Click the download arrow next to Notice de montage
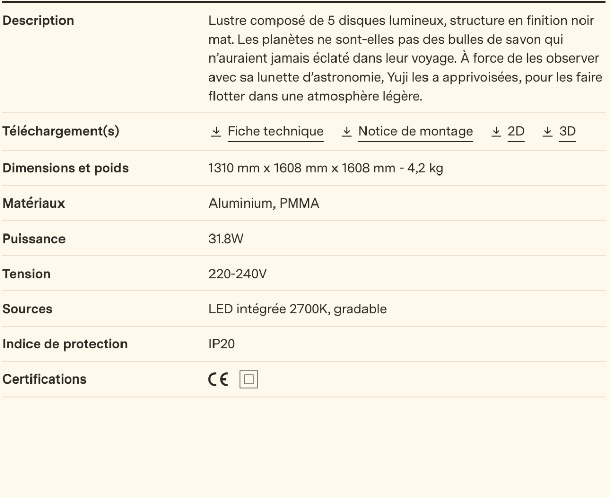610x497 pixels. tap(348, 131)
